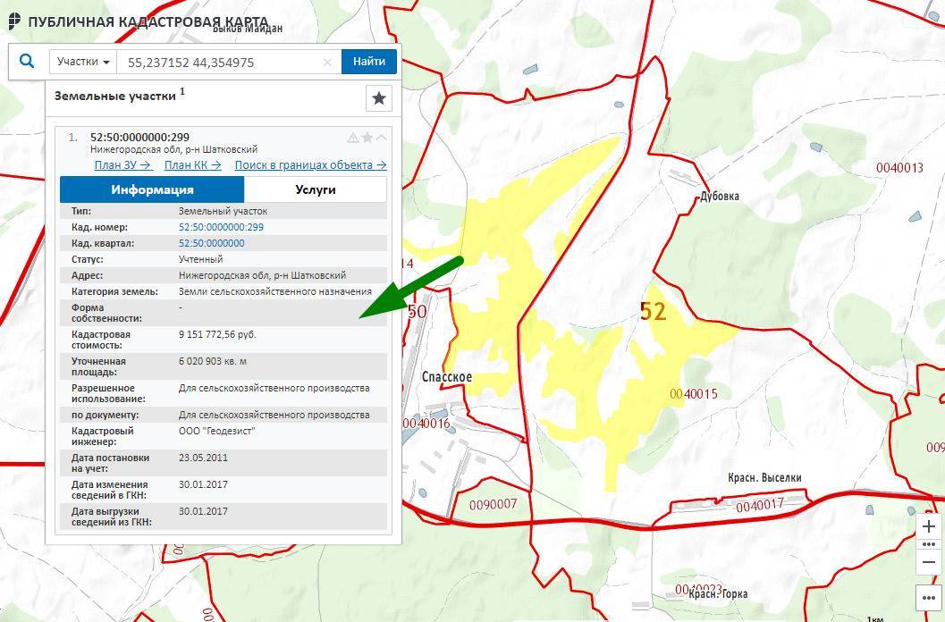
Task: Open the bottom three-dots map tools menu
Action: click(x=929, y=596)
